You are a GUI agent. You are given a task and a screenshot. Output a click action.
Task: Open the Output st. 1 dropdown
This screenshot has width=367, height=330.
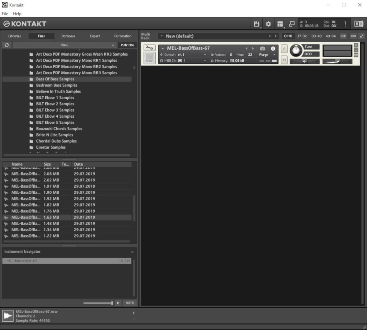coord(183,55)
